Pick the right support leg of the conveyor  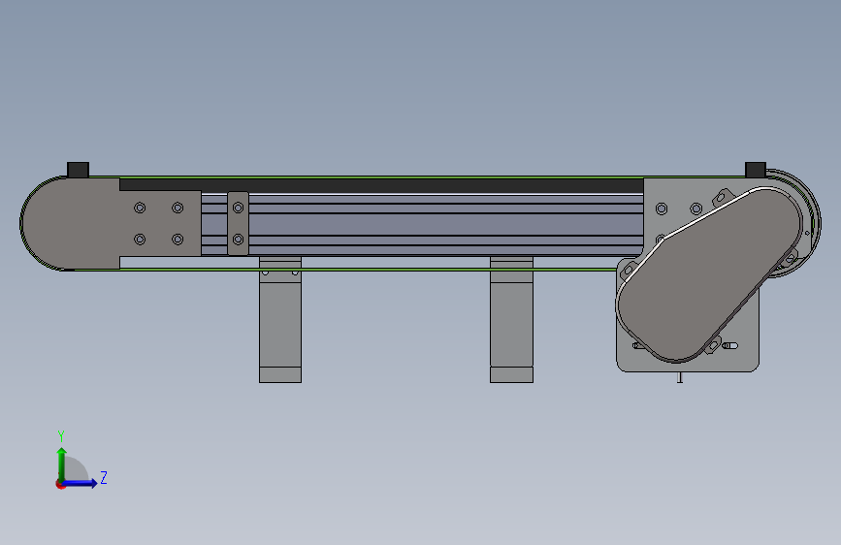(x=511, y=319)
